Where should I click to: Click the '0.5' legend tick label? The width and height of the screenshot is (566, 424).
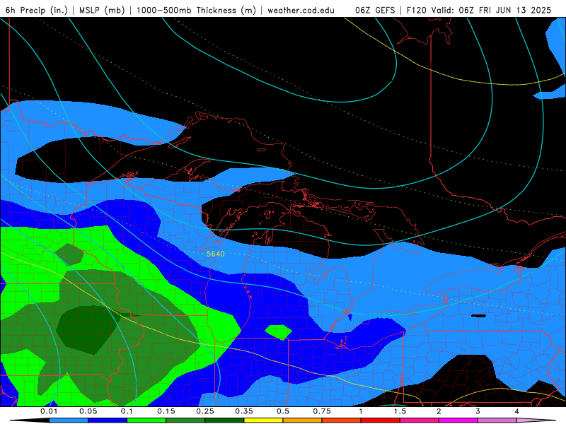pos(283,411)
